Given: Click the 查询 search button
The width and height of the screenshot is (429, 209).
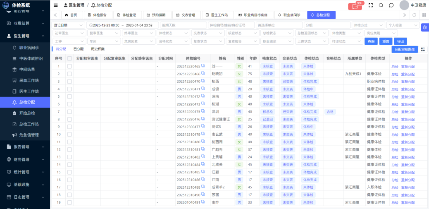Looking at the screenshot, I should (x=371, y=41).
